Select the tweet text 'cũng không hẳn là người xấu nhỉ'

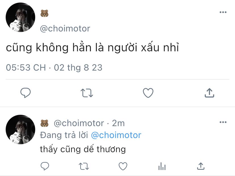93,47
